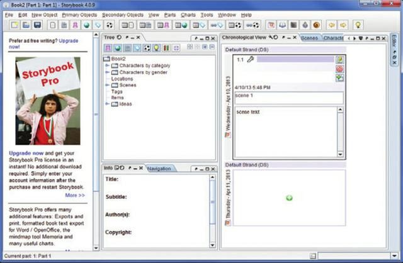This screenshot has height=263, width=403.
Task: Click the Manage Items list icon with ball
Action: click(235, 25)
